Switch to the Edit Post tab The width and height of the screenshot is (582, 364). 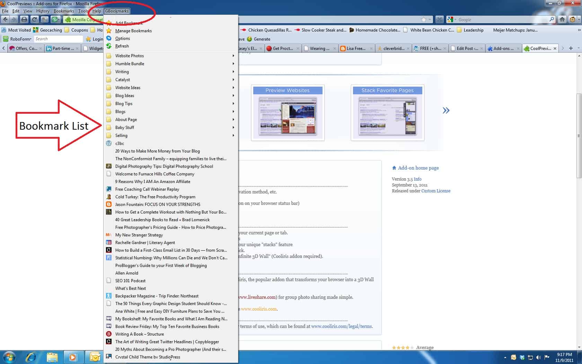pyautogui.click(x=467, y=49)
